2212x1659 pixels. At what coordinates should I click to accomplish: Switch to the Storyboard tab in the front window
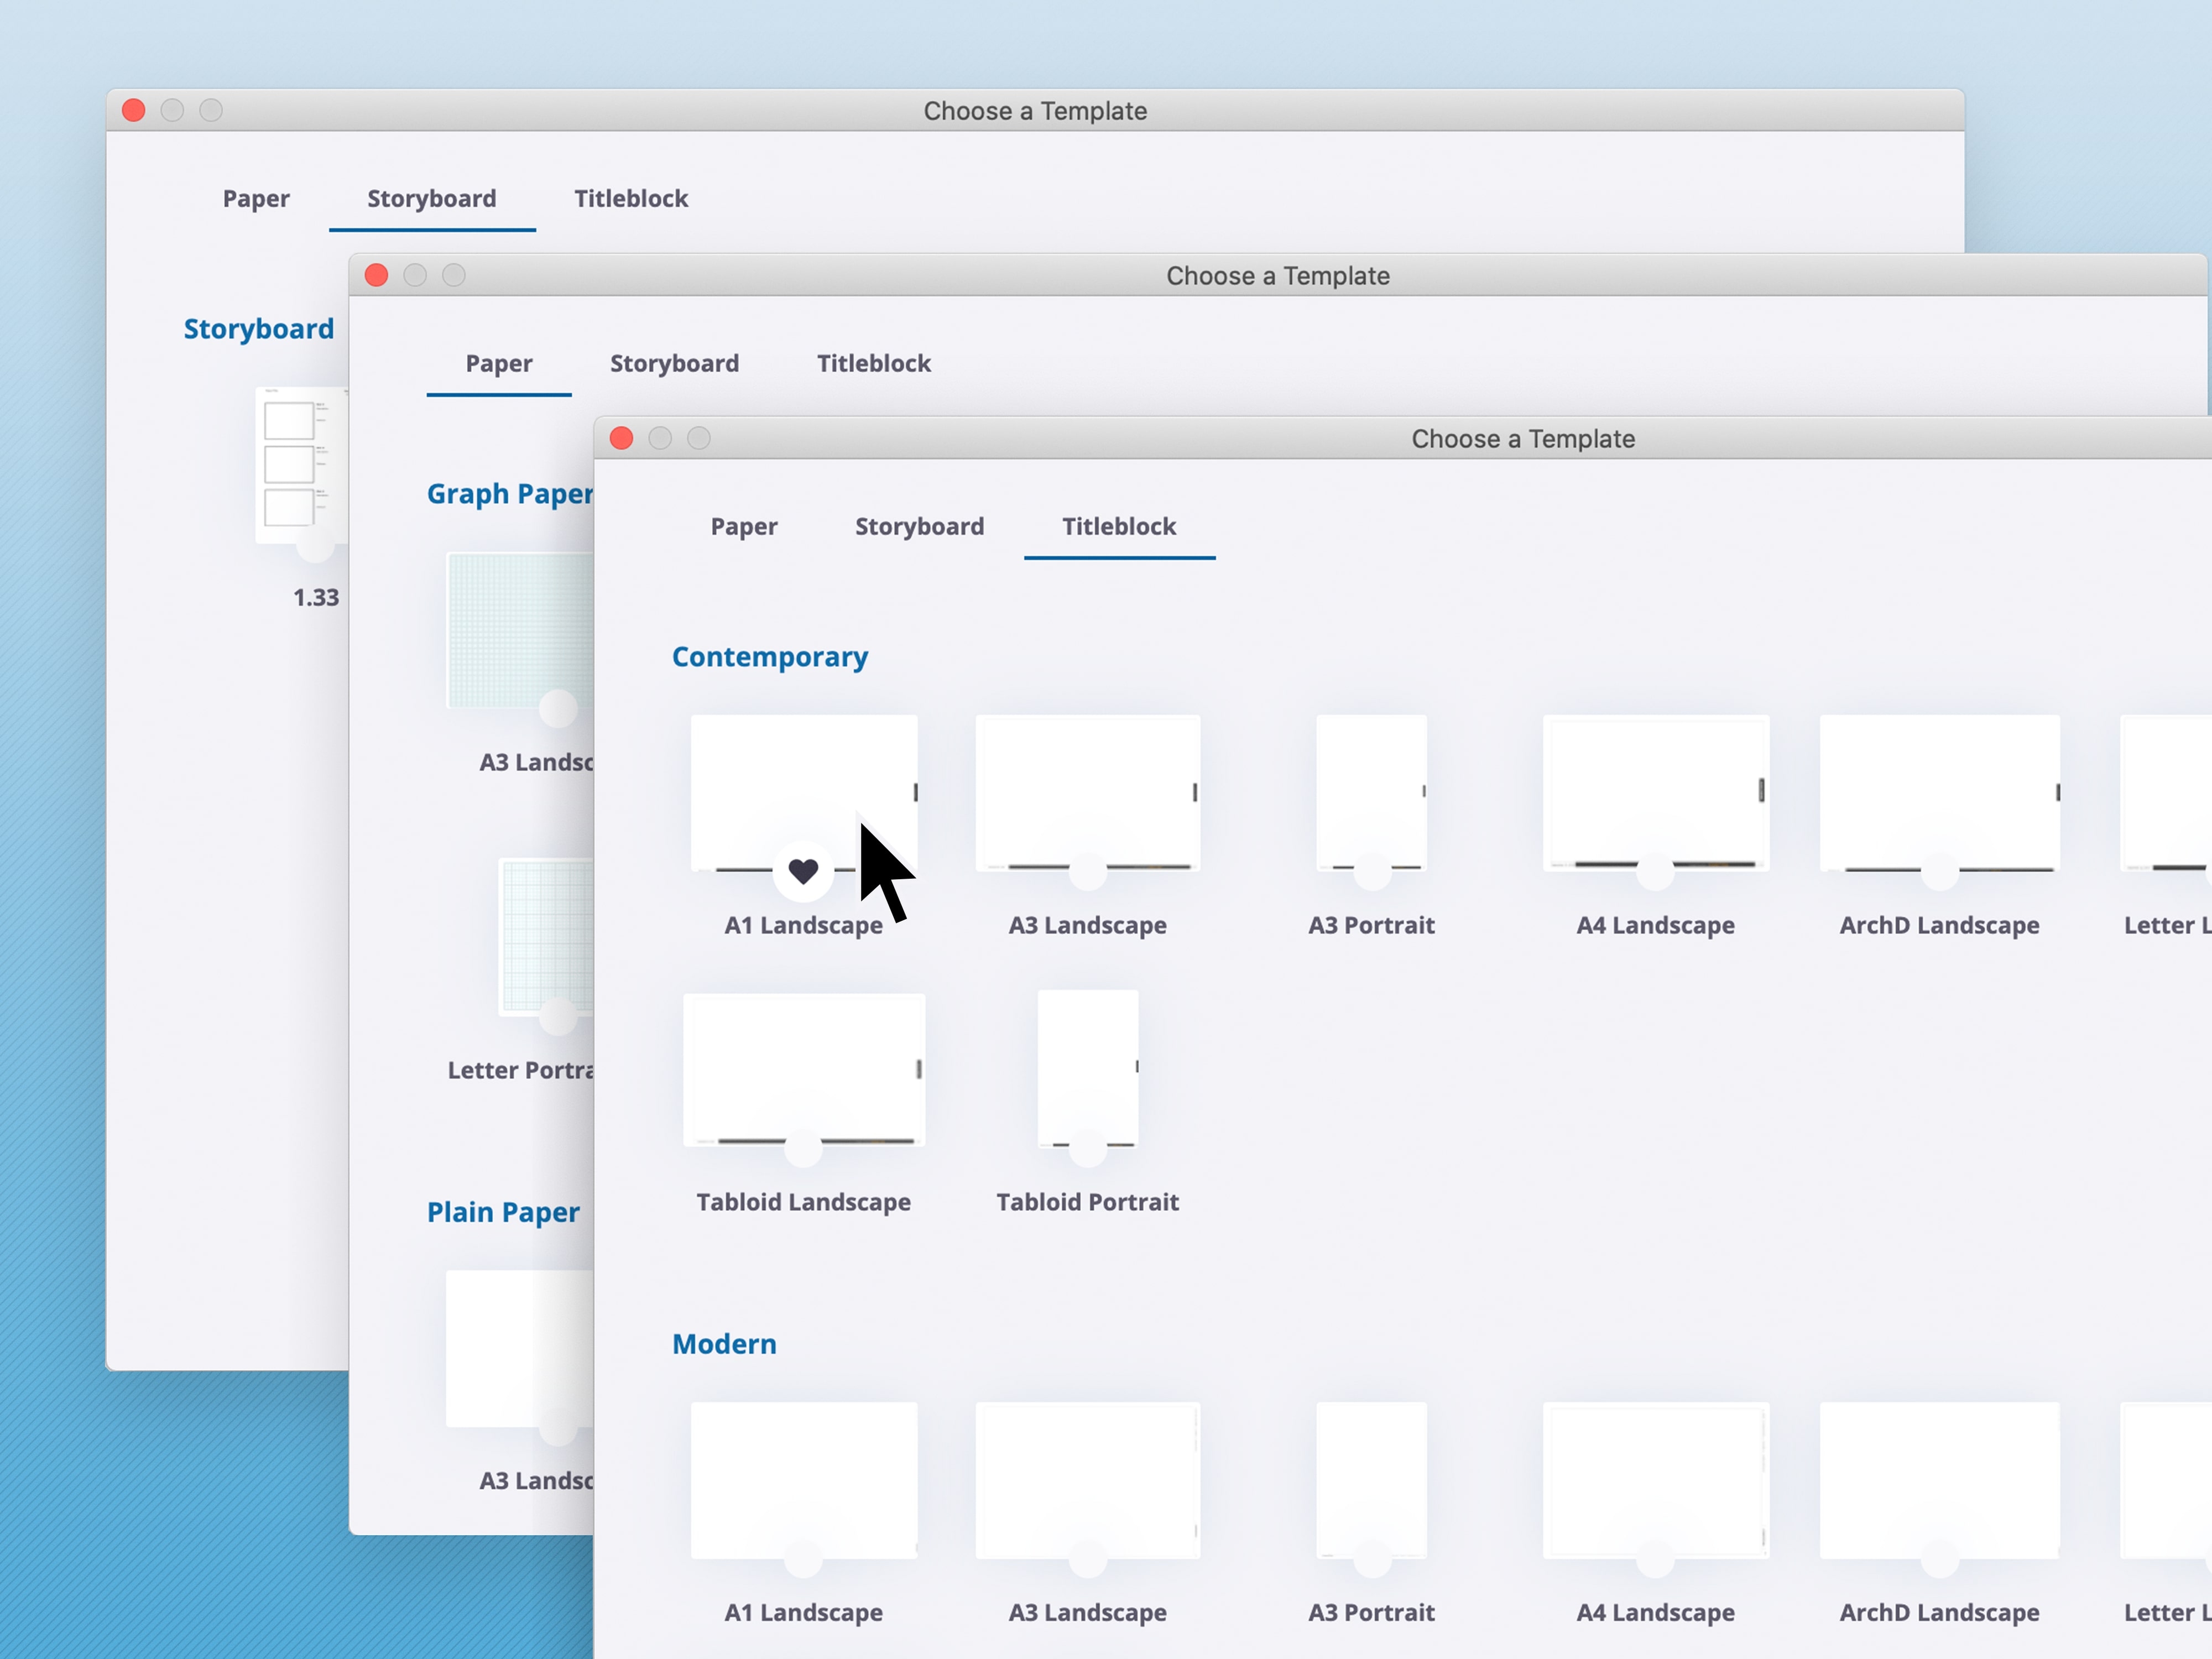point(919,527)
